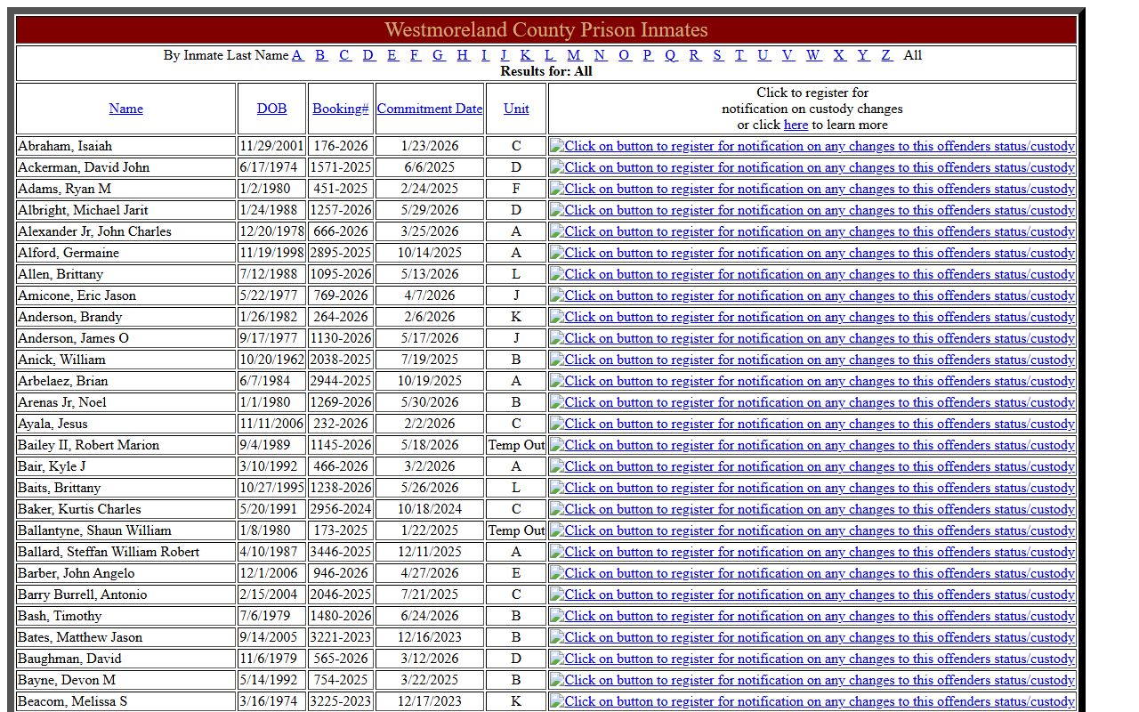
Task: Open notification registration for Abraham, Isaiah
Action: pyautogui.click(x=812, y=146)
